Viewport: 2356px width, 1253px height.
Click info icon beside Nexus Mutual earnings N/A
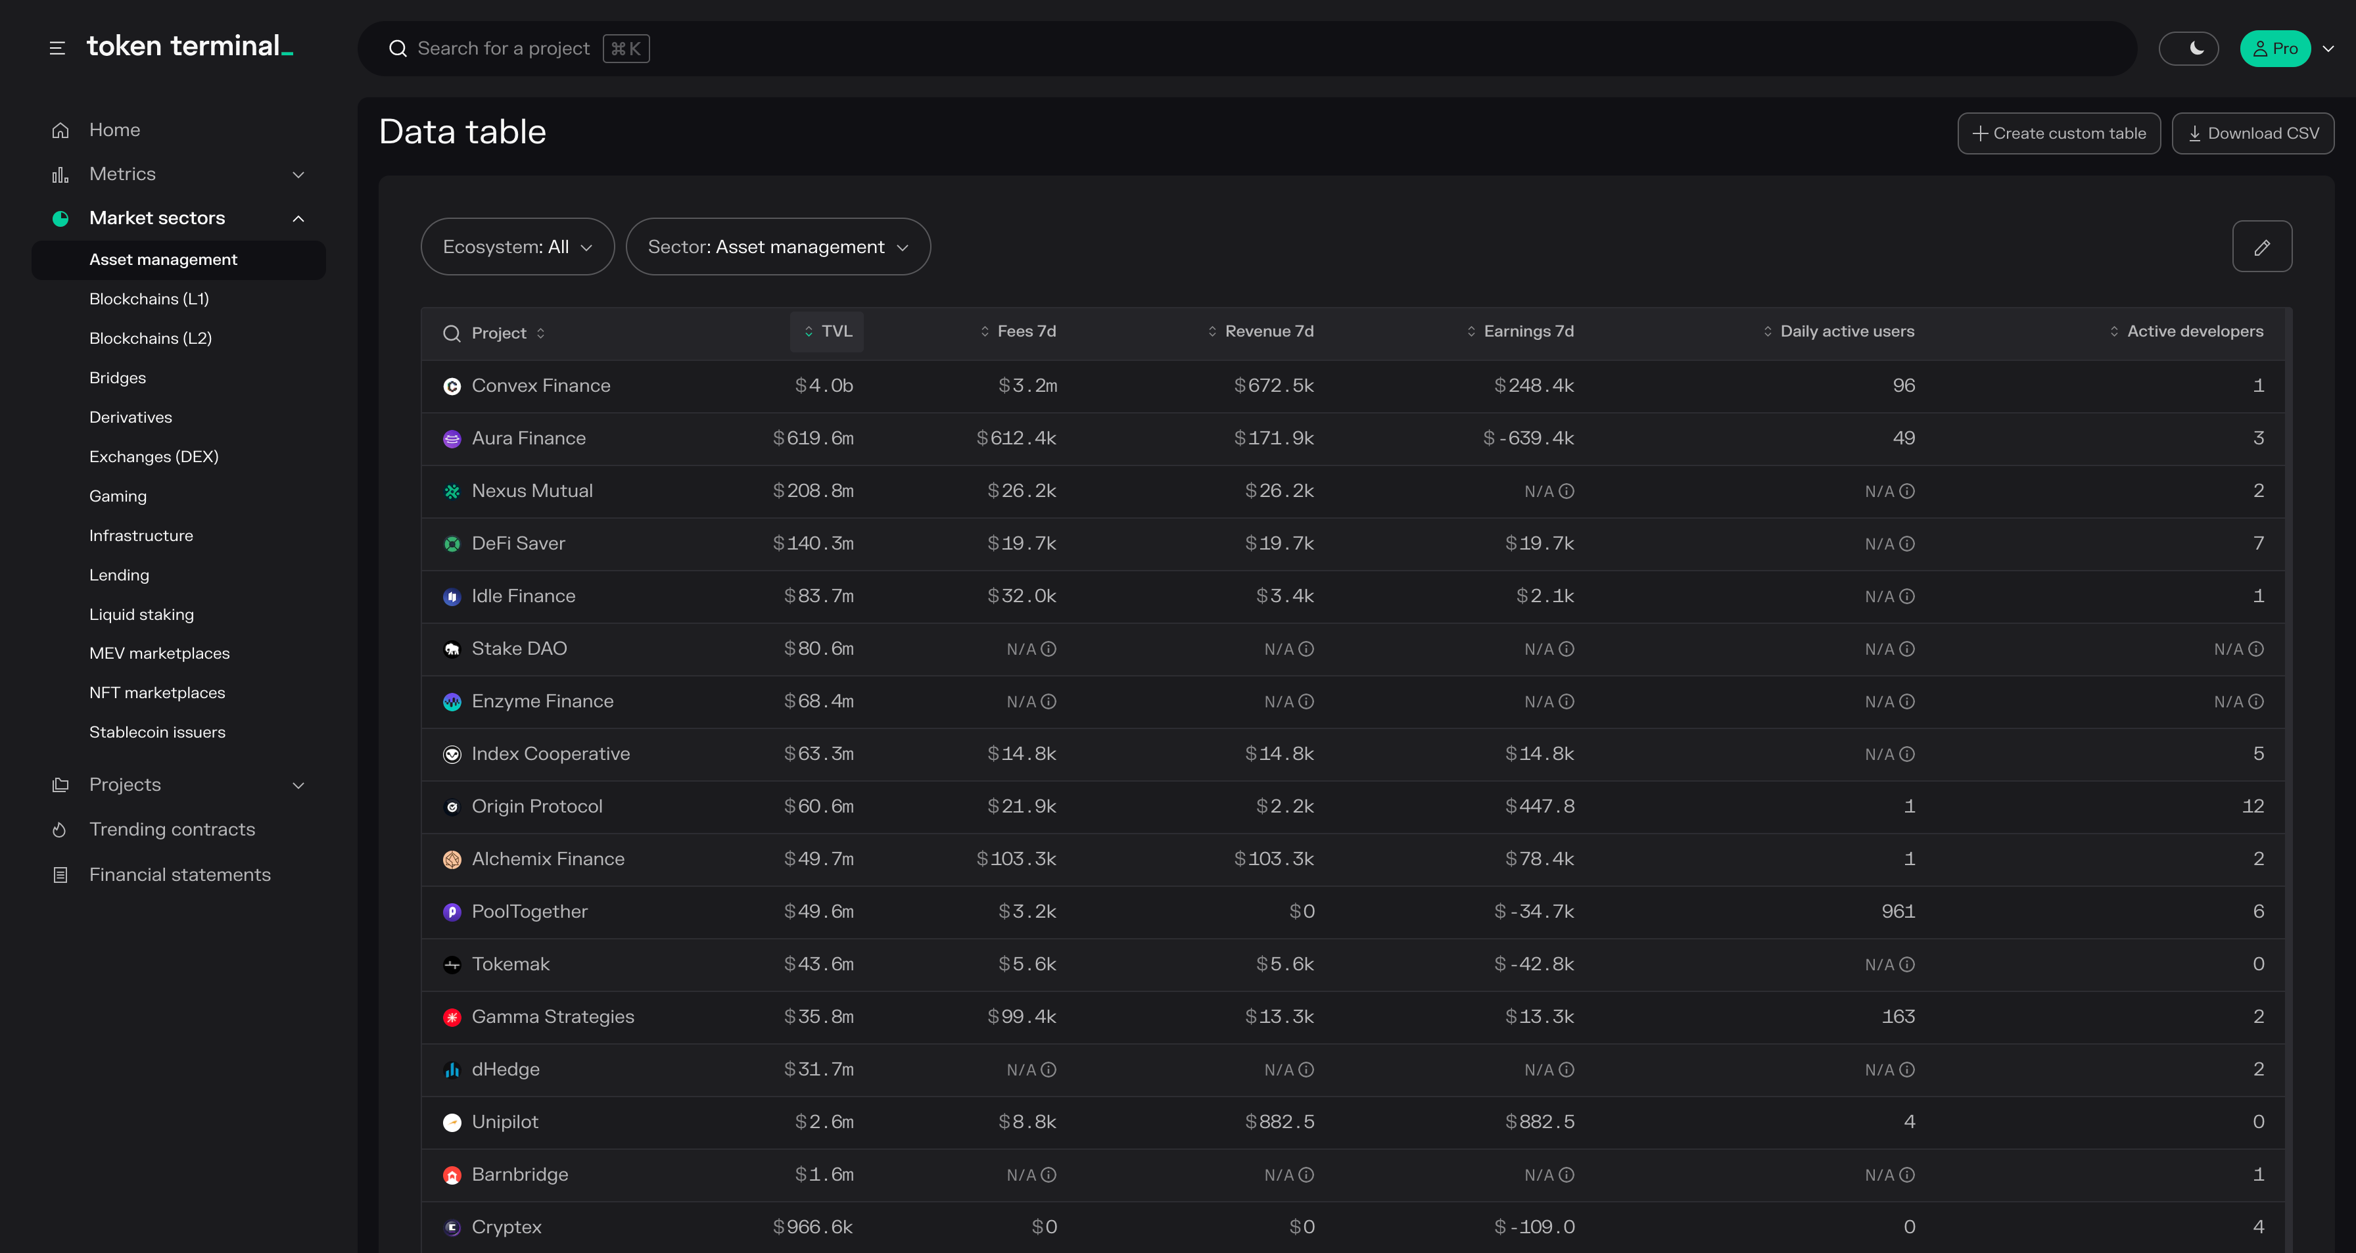1566,491
